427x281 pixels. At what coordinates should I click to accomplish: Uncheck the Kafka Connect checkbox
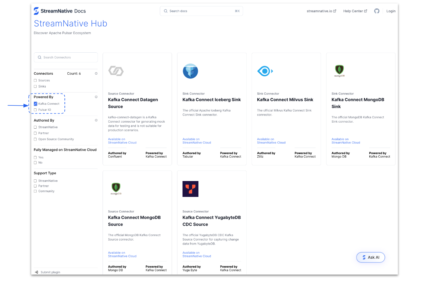36,104
